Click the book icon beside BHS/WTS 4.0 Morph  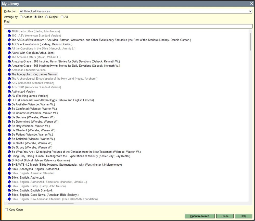click(9, 165)
